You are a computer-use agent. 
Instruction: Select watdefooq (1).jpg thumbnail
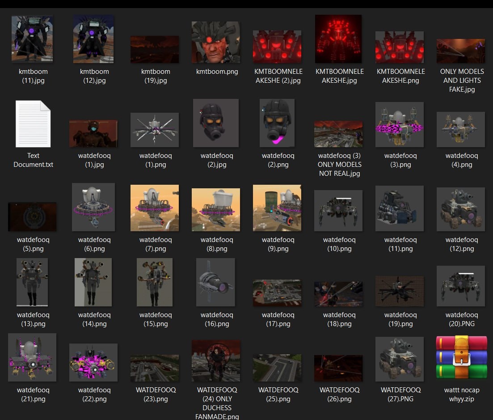93,133
